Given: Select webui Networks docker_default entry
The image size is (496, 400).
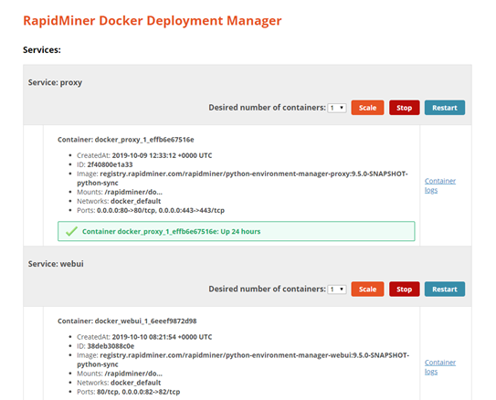Looking at the screenshot, I should pyautogui.click(x=119, y=383).
